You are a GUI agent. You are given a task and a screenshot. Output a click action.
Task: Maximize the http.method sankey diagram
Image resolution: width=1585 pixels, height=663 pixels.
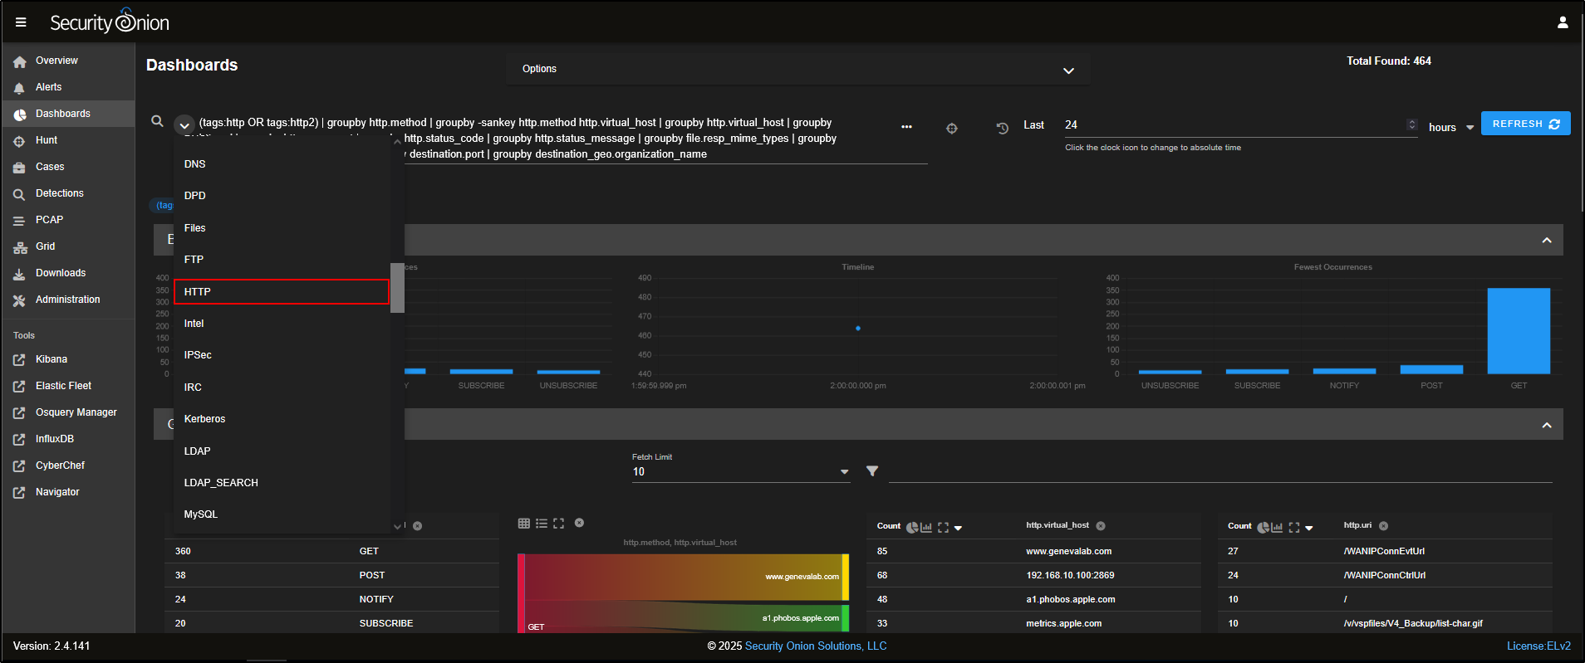click(558, 524)
